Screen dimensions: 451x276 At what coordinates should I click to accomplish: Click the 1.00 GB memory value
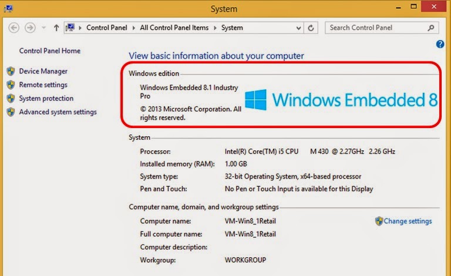[x=236, y=164]
